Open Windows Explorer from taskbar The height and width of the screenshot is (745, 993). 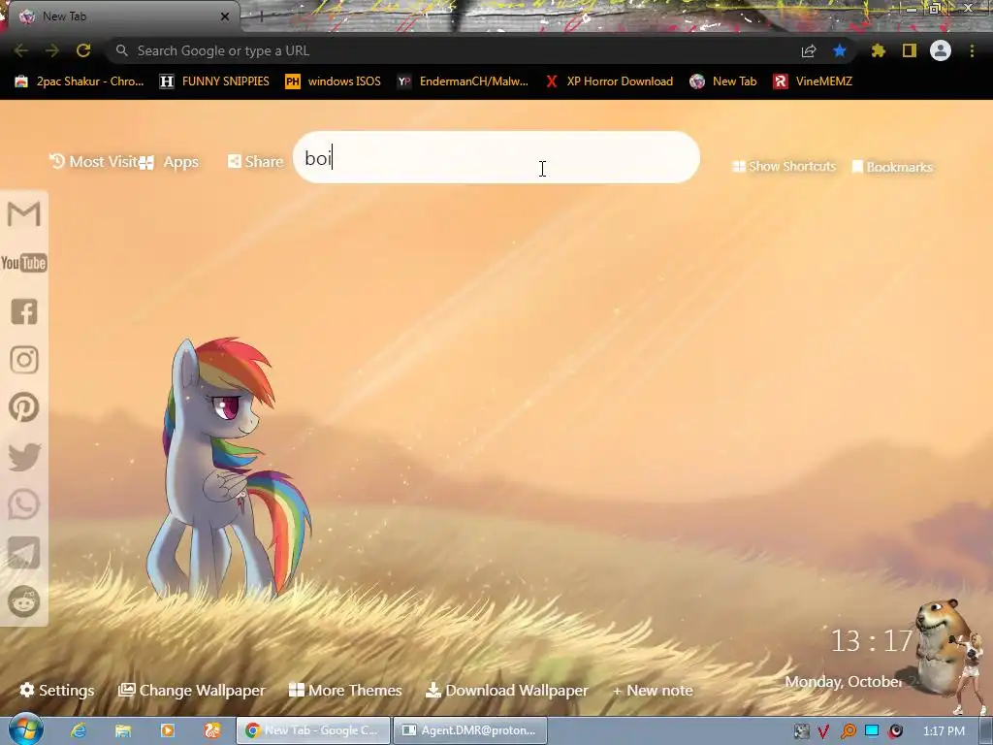(x=123, y=730)
